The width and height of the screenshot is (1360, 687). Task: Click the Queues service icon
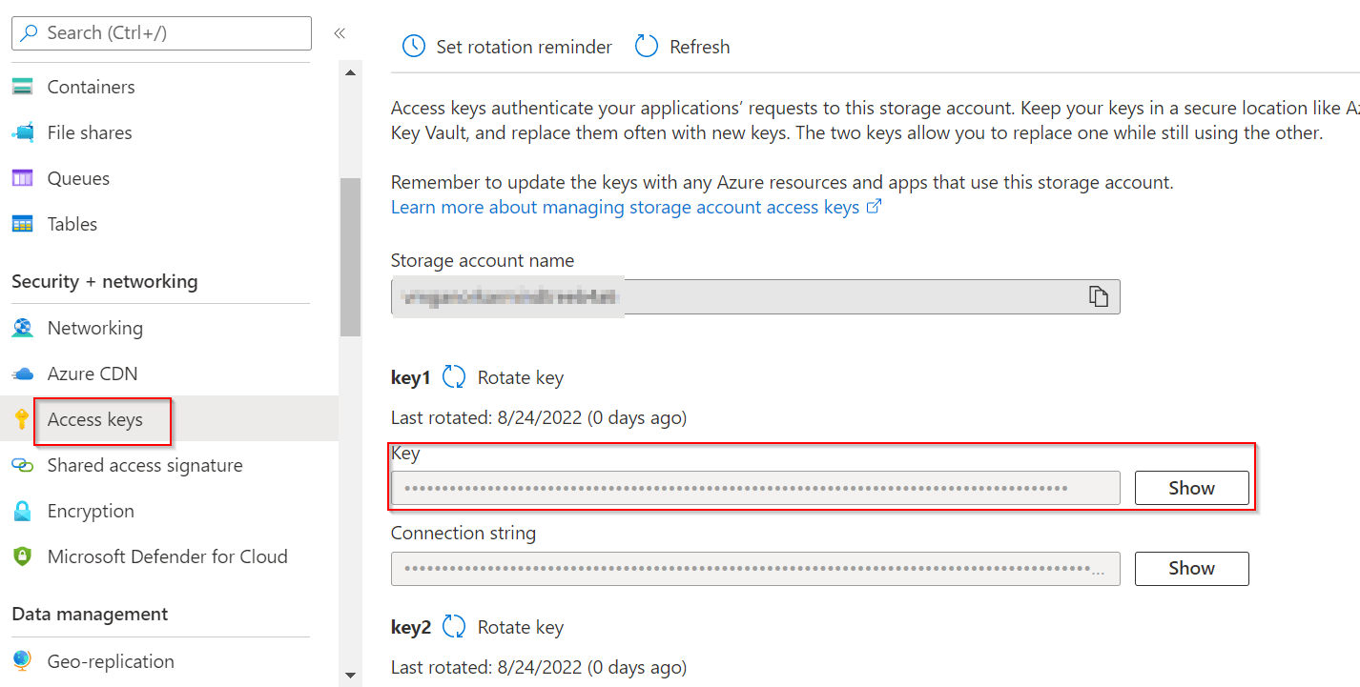[x=24, y=178]
